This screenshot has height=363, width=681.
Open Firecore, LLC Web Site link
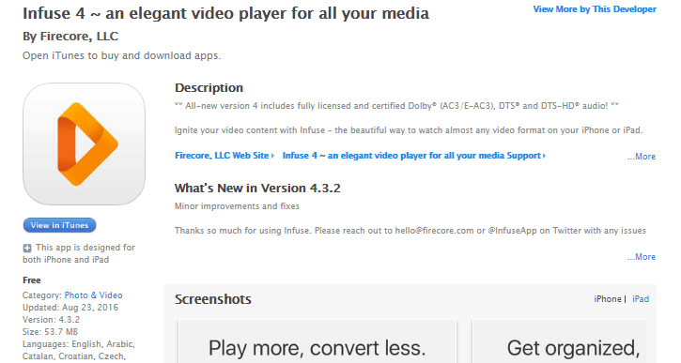coord(224,156)
